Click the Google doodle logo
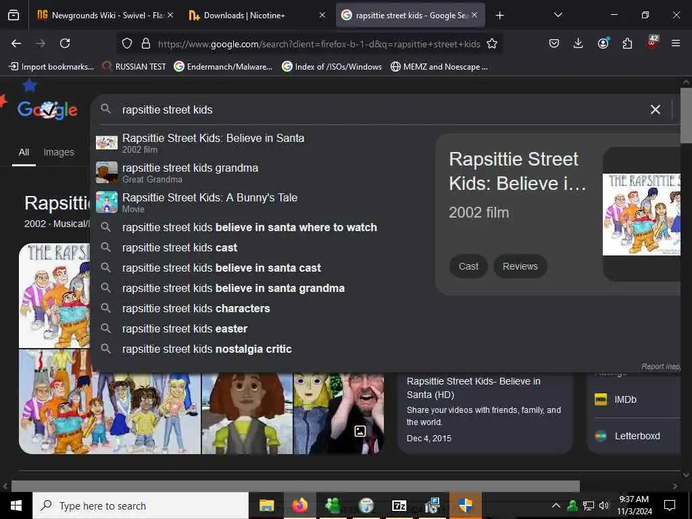Screen dimensions: 692x519 click(x=47, y=109)
